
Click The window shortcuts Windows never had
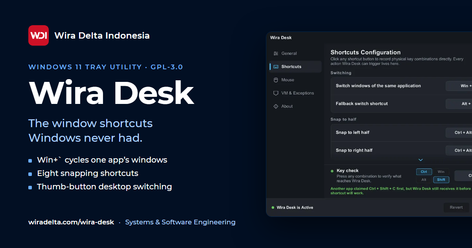(90, 131)
